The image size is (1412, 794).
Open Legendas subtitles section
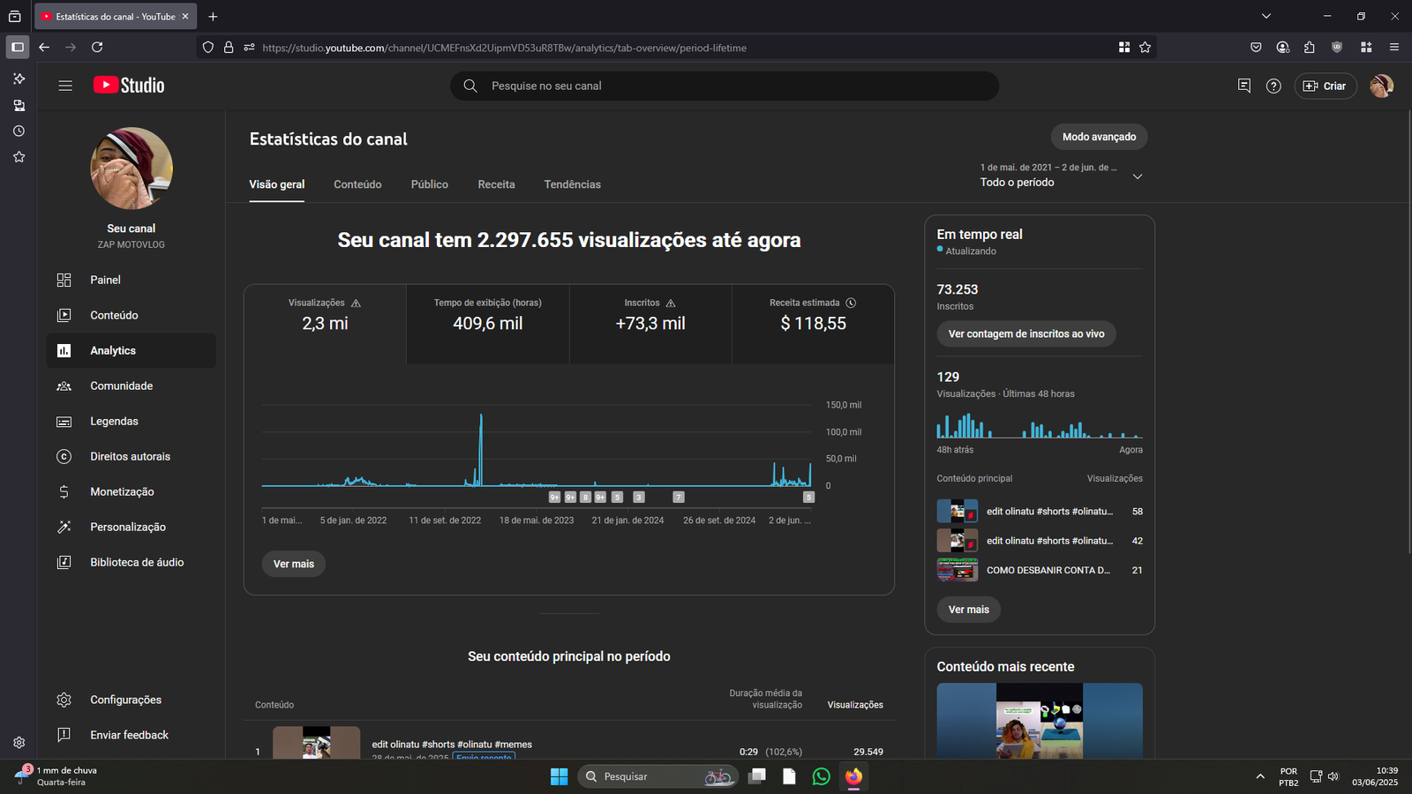point(131,421)
